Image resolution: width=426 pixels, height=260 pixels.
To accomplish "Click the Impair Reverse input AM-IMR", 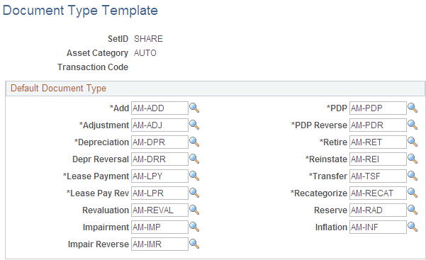I will pos(159,244).
